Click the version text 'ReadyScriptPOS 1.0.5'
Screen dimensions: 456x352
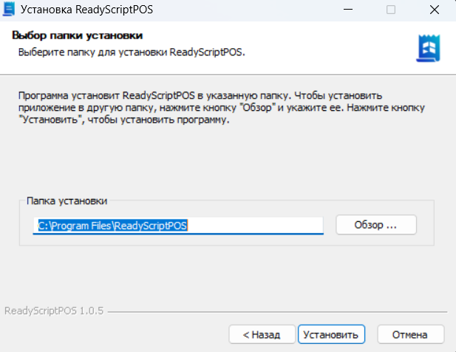click(x=54, y=311)
